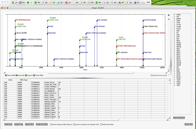Toggle the Show MOD checkbox
Viewport: 196px width, 129px height.
tap(6, 75)
